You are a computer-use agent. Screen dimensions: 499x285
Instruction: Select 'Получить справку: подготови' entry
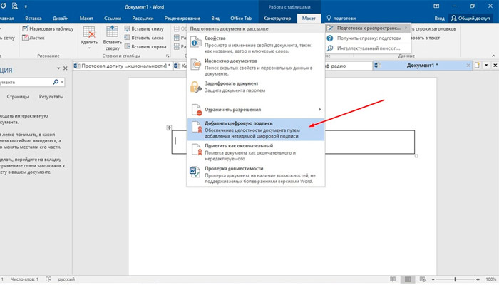coord(369,38)
